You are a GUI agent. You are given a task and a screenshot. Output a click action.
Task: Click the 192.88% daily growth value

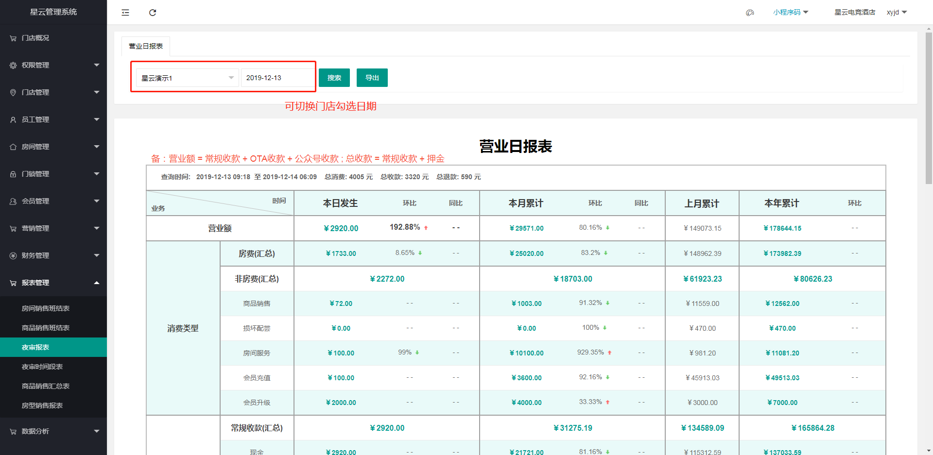[x=405, y=227]
